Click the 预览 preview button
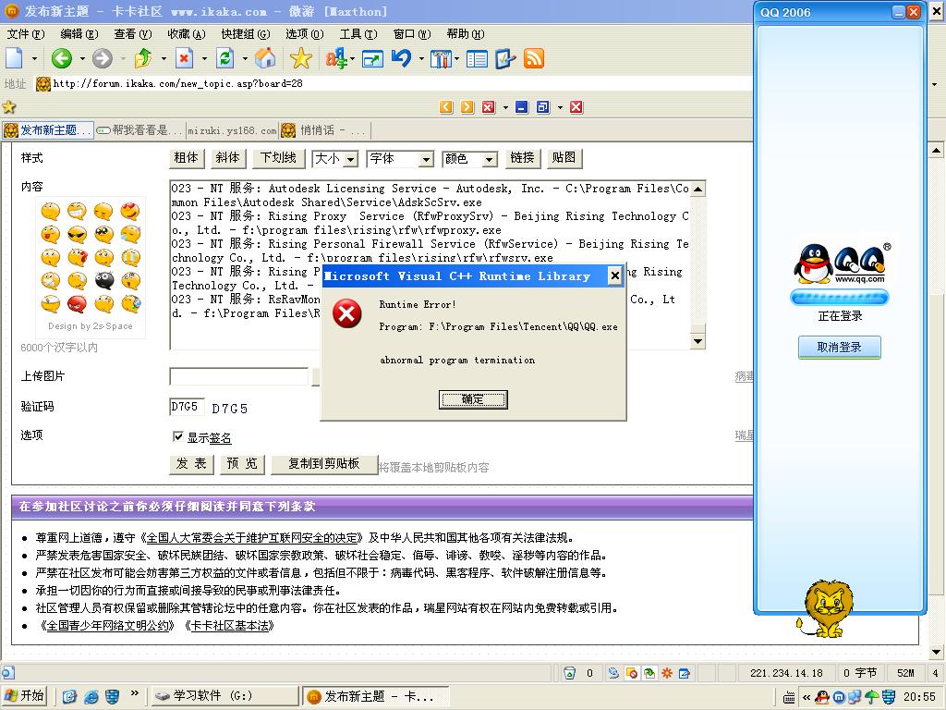Viewport: 946px width, 710px height. tap(242, 464)
